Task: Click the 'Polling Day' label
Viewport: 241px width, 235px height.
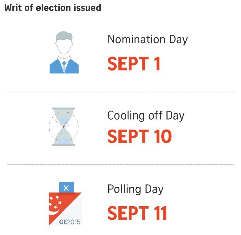Action: tap(136, 189)
